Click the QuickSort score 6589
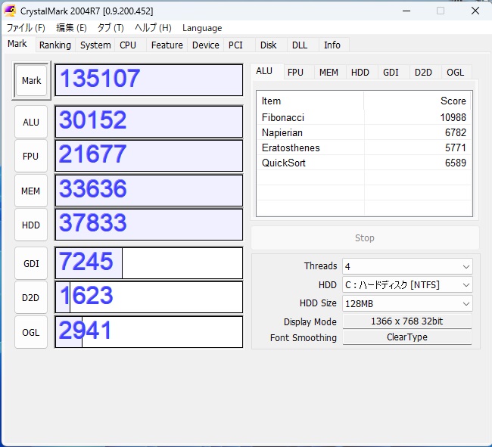The width and height of the screenshot is (492, 447). pyautogui.click(x=455, y=163)
